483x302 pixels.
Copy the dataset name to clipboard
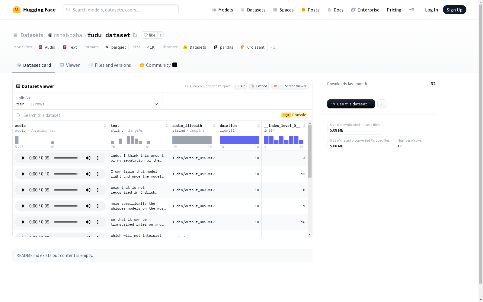click(135, 35)
